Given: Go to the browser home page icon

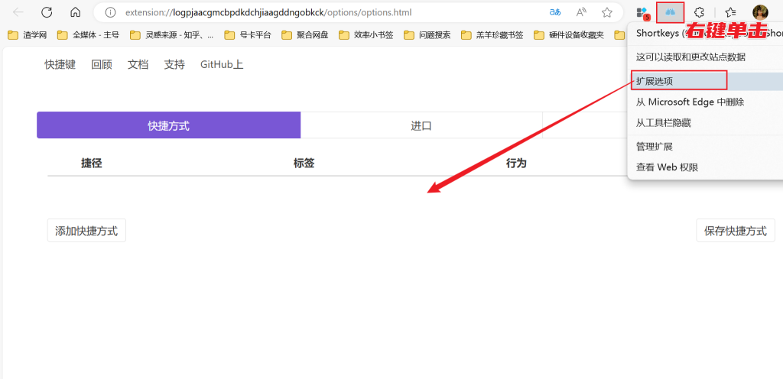Looking at the screenshot, I should coord(75,12).
